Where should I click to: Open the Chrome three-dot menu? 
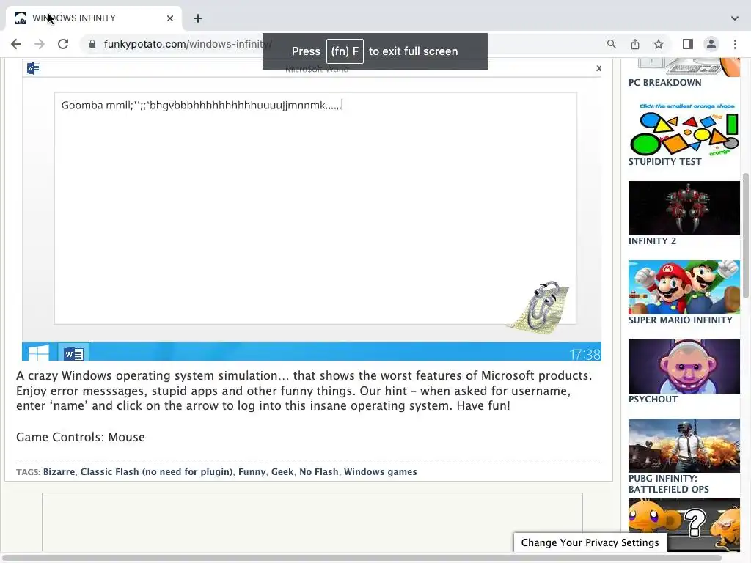(x=735, y=44)
